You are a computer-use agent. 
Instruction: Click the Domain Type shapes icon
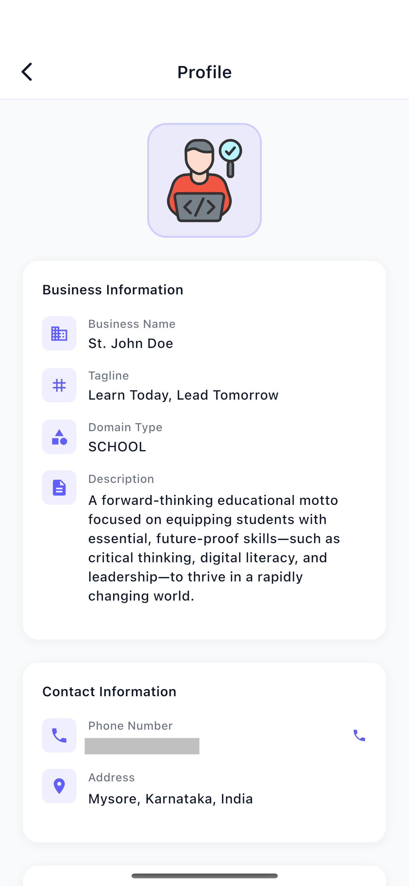(59, 437)
